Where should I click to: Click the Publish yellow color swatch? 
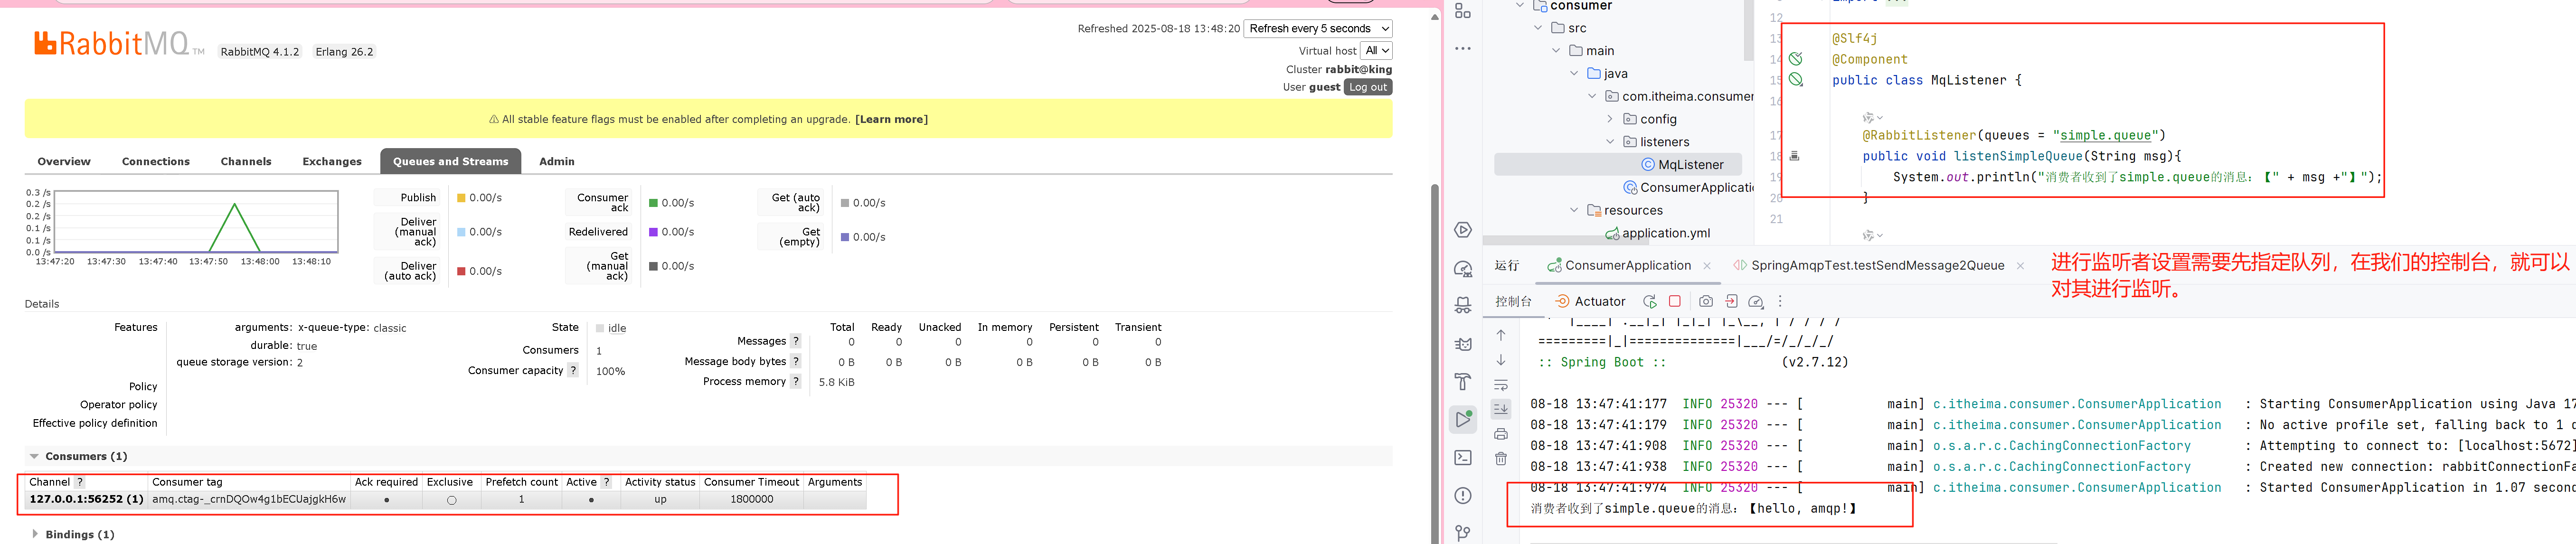[461, 198]
